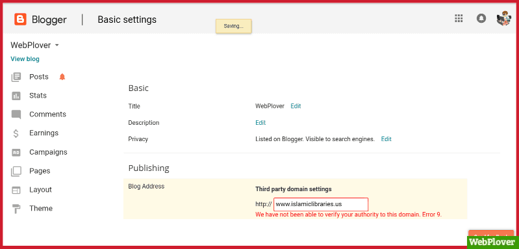
Task: Click the 'Third party domain settings' label
Action: (x=293, y=189)
